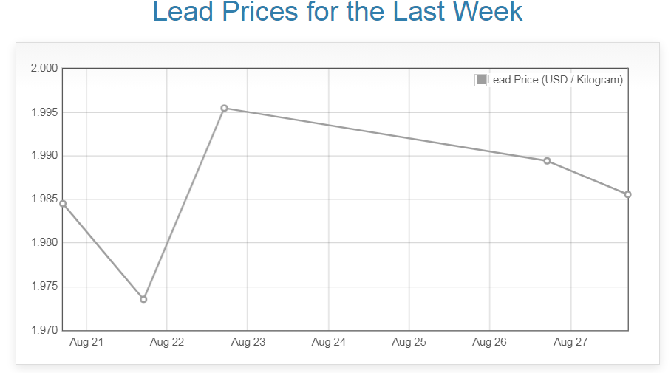Screen dimensions: 671x373
Task: Click the "Lead Prices for the Last Week" title
Action: coord(337,12)
